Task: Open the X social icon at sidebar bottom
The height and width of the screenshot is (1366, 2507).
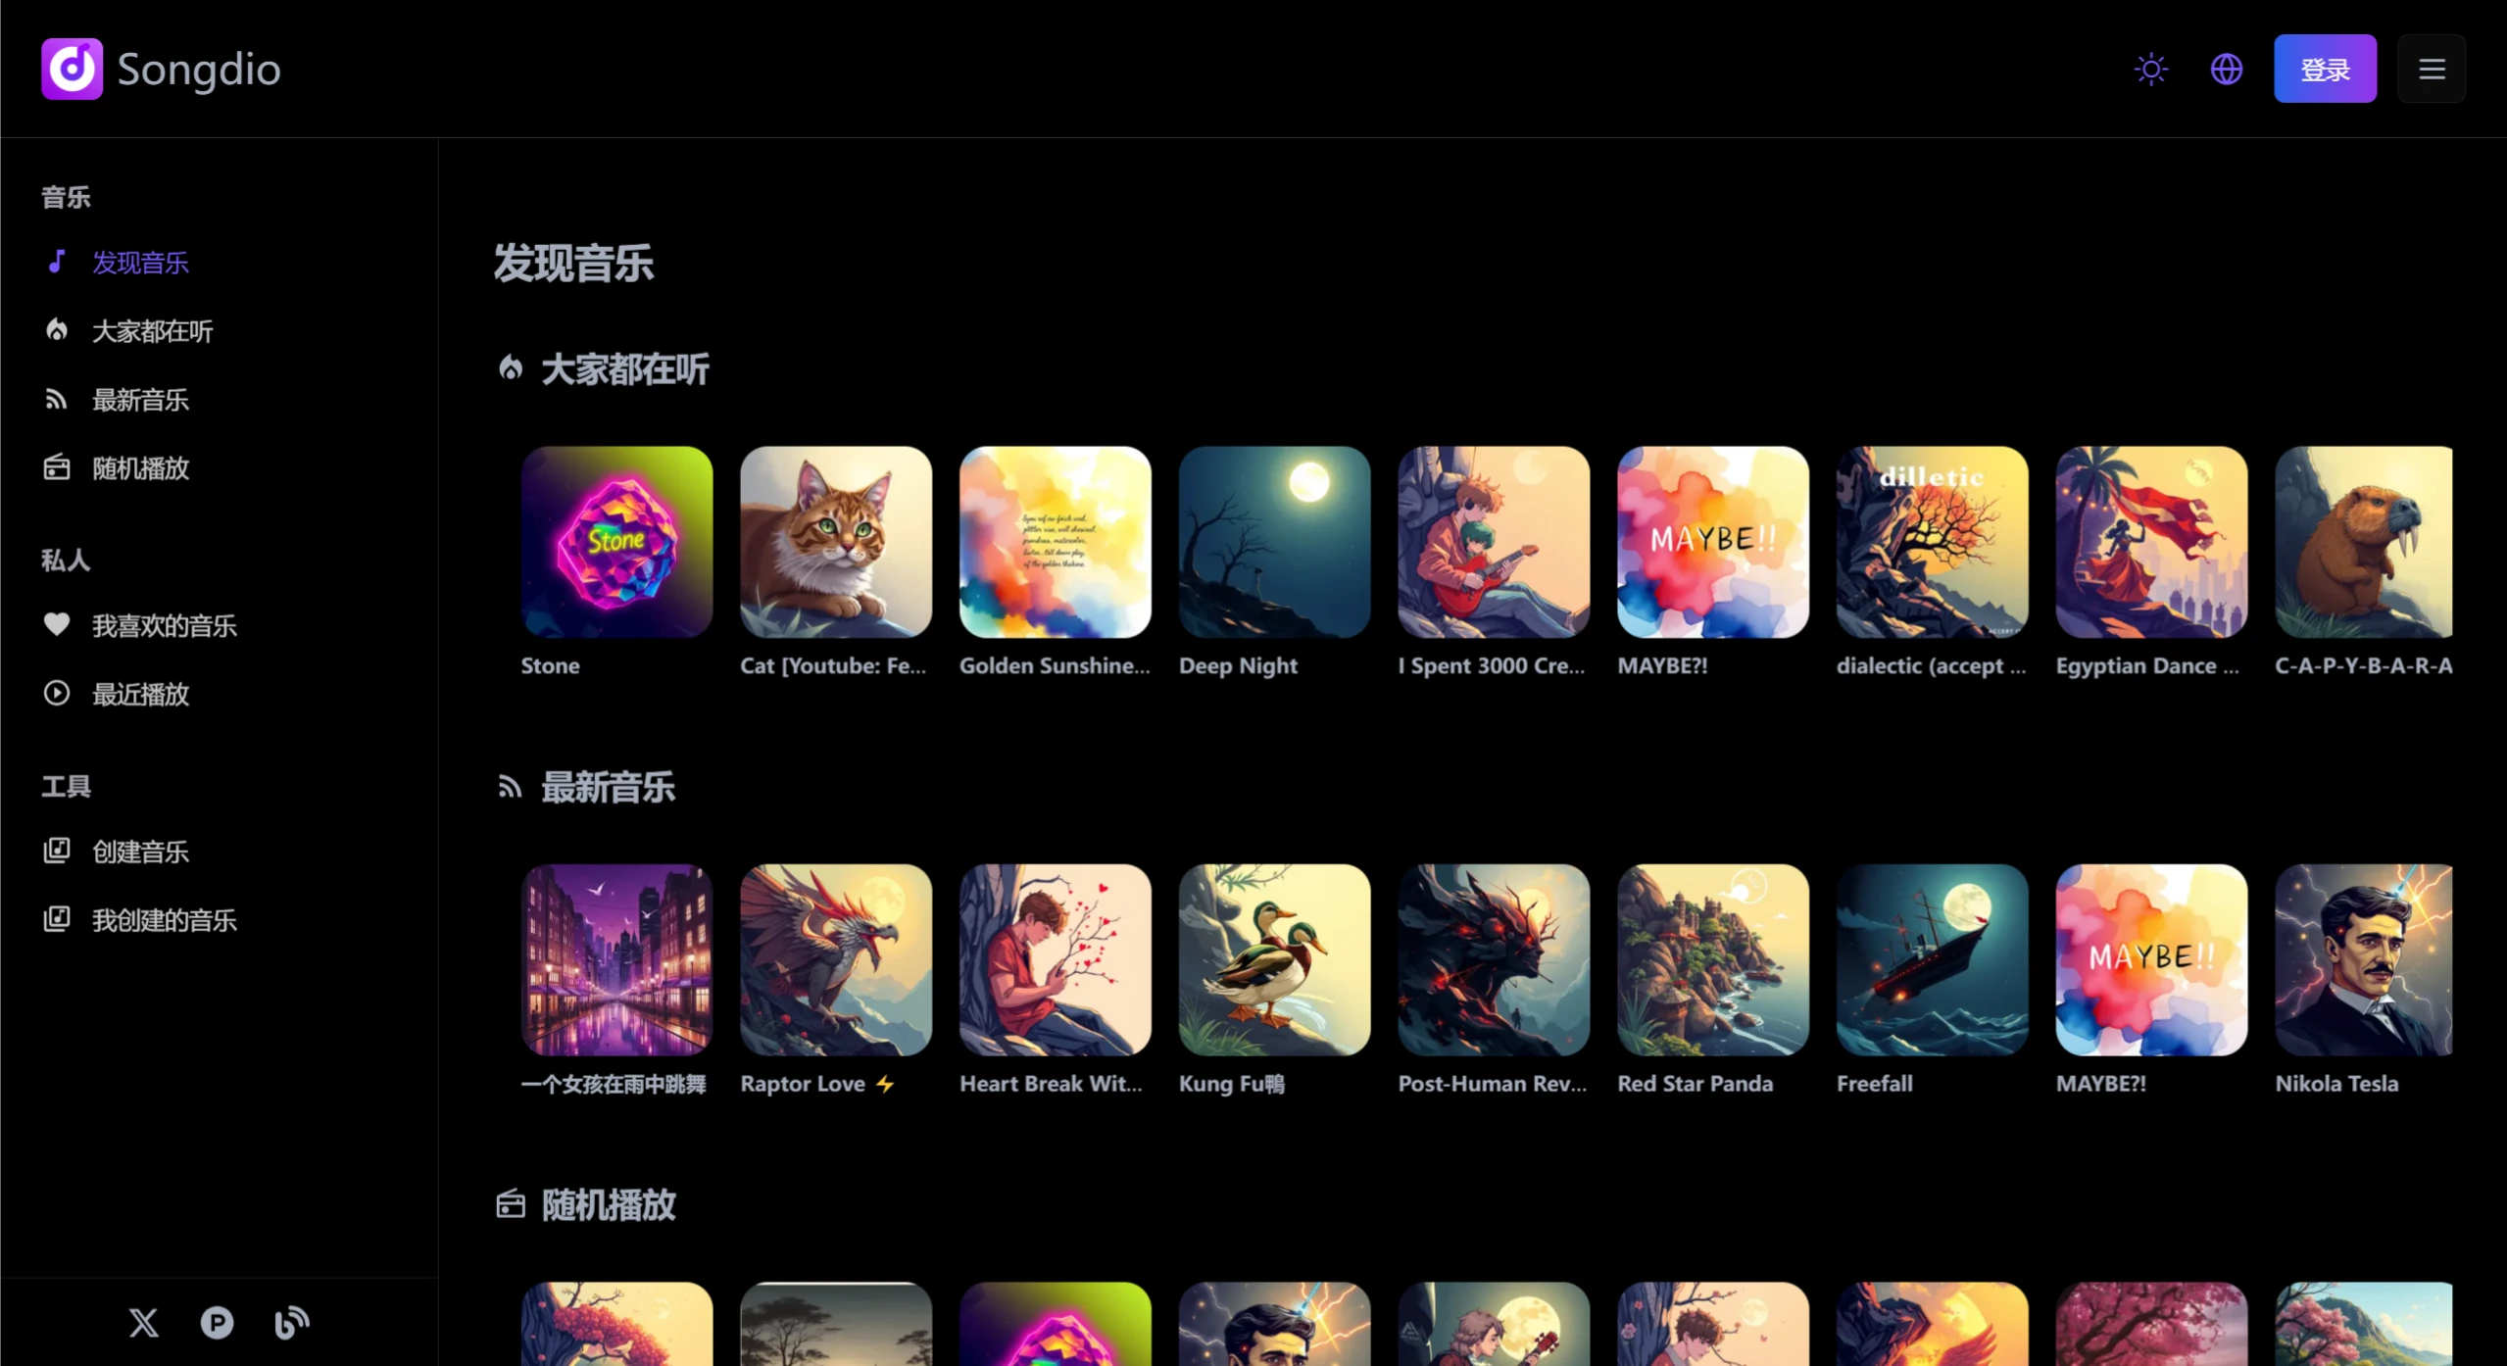Action: point(143,1322)
